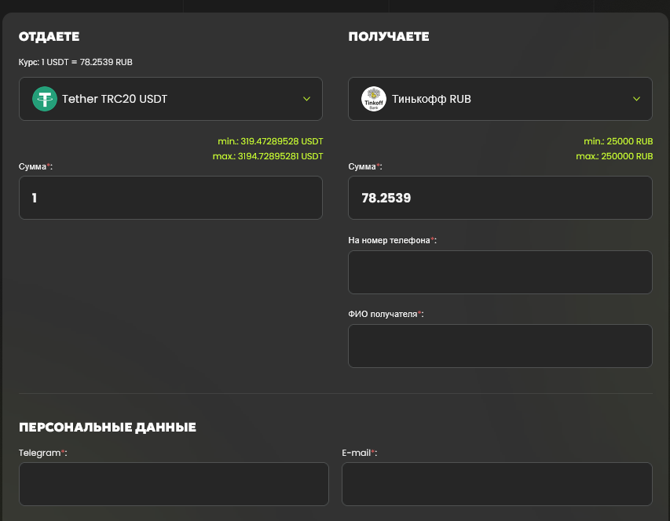Expand the Tether TRC20 USDT chevron arrow
This screenshot has width=670, height=521.
306,99
